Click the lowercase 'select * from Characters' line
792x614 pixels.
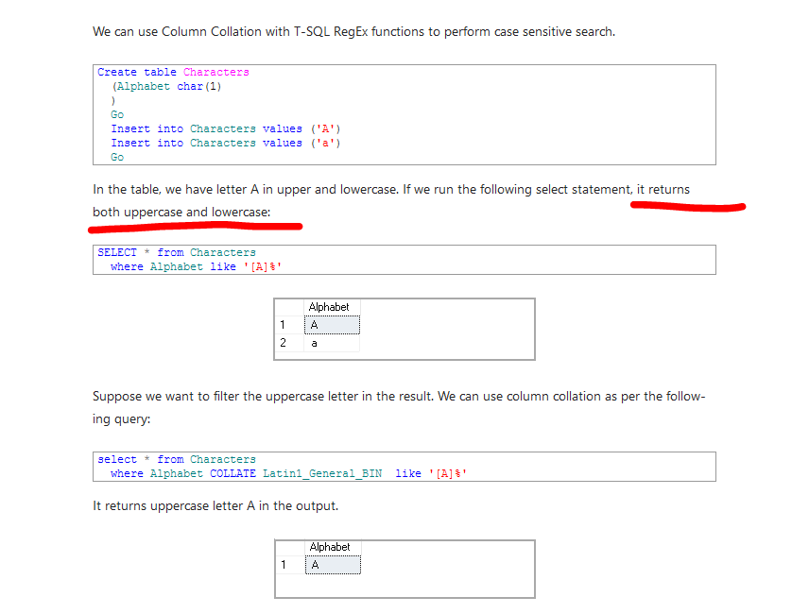pos(176,459)
